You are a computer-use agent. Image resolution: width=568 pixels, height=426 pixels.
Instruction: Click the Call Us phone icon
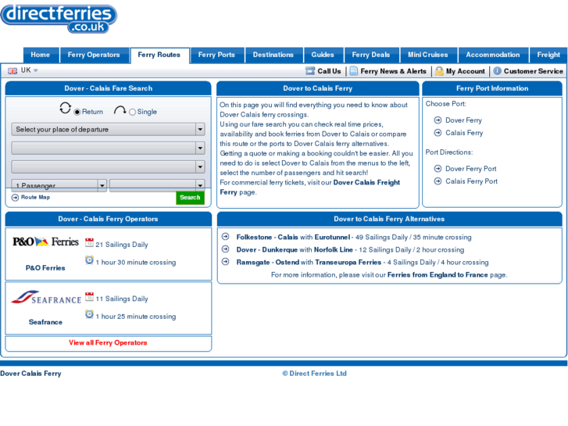(x=310, y=70)
